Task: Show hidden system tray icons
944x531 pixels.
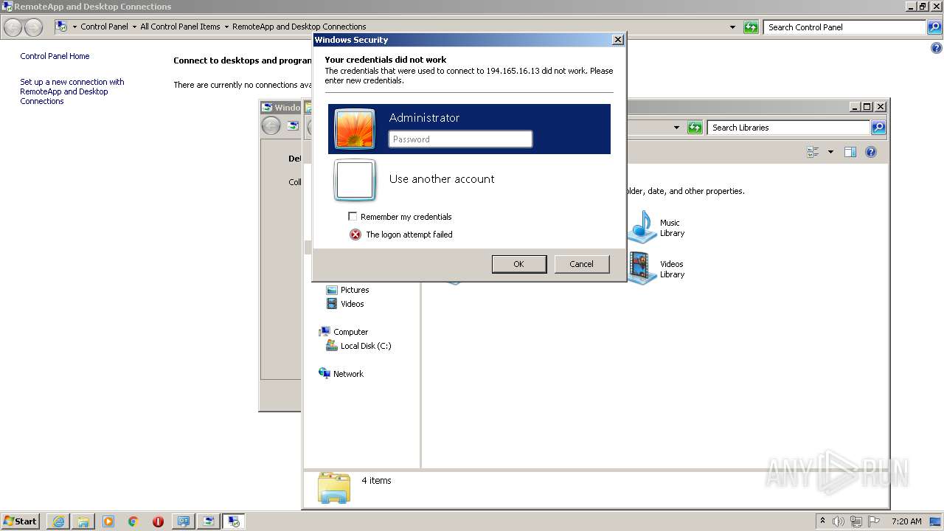Action: tap(822, 521)
